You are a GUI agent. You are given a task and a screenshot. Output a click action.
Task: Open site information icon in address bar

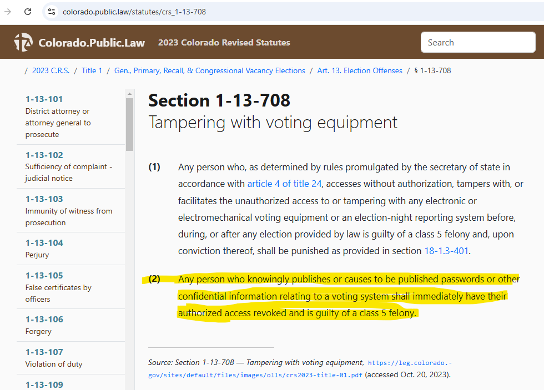pyautogui.click(x=52, y=12)
